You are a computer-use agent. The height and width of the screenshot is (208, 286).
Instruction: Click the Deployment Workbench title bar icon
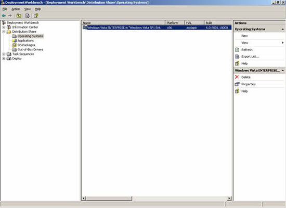tap(3, 3)
